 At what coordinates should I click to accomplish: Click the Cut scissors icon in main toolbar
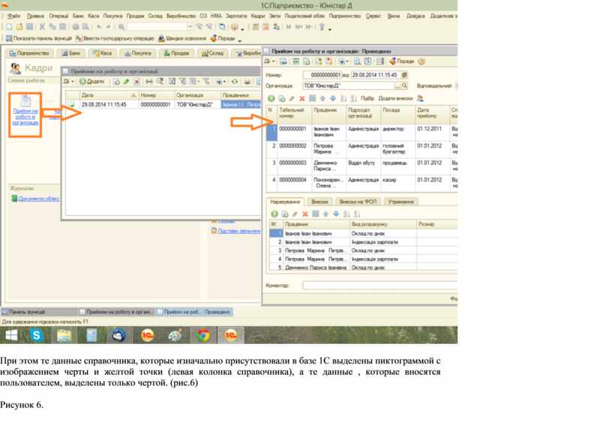[x=42, y=27]
